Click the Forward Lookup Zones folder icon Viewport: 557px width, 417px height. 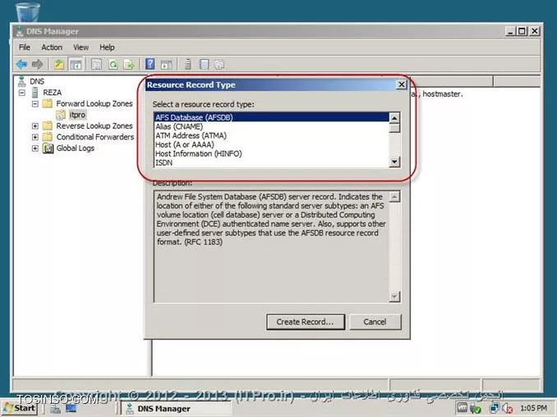[x=48, y=103]
